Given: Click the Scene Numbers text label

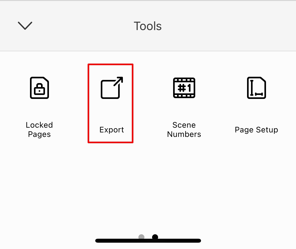Looking at the screenshot, I should 184,130.
